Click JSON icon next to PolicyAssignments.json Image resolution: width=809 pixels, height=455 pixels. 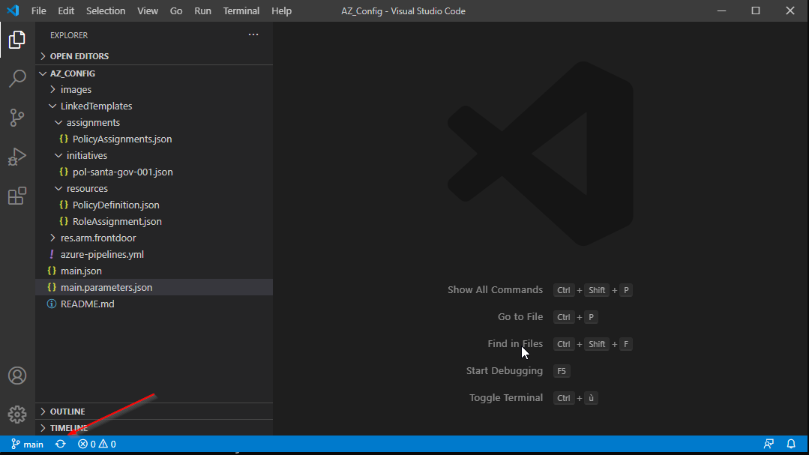(x=64, y=139)
